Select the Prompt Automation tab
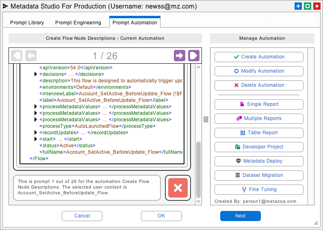This screenshot has width=323, height=230. (x=135, y=22)
